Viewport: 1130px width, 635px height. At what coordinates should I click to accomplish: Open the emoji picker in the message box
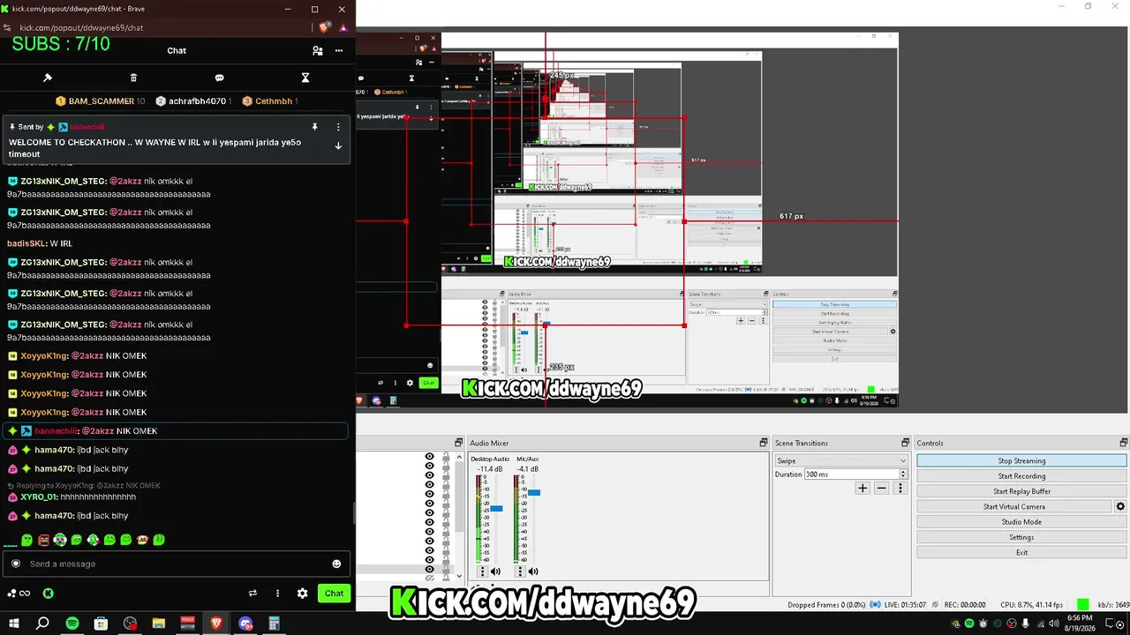coord(336,564)
